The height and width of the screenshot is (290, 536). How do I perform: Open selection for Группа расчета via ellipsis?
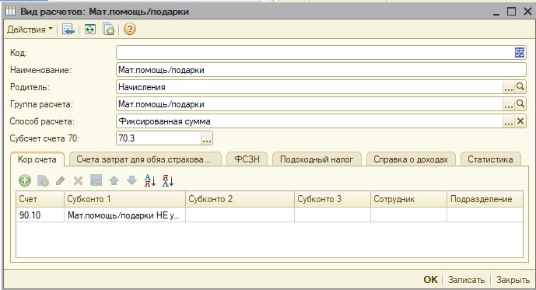pyautogui.click(x=508, y=104)
